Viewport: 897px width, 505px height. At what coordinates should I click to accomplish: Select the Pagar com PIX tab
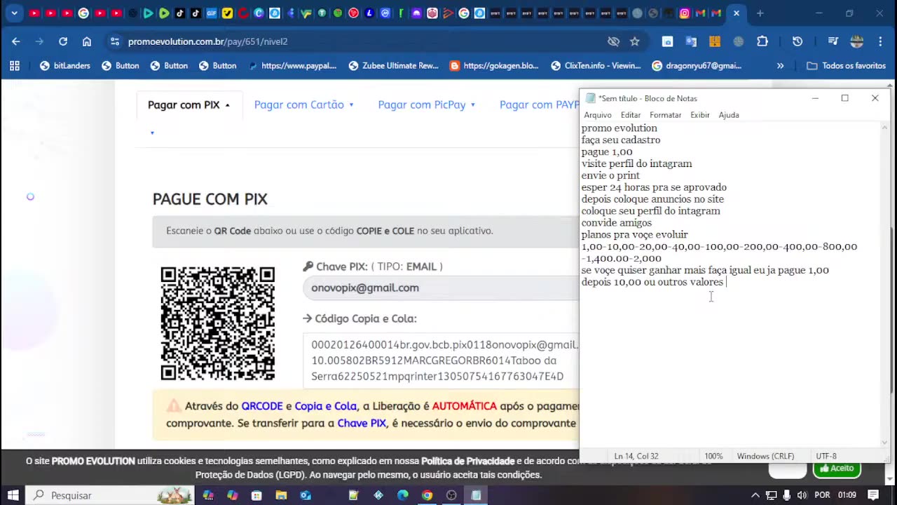[x=189, y=105]
